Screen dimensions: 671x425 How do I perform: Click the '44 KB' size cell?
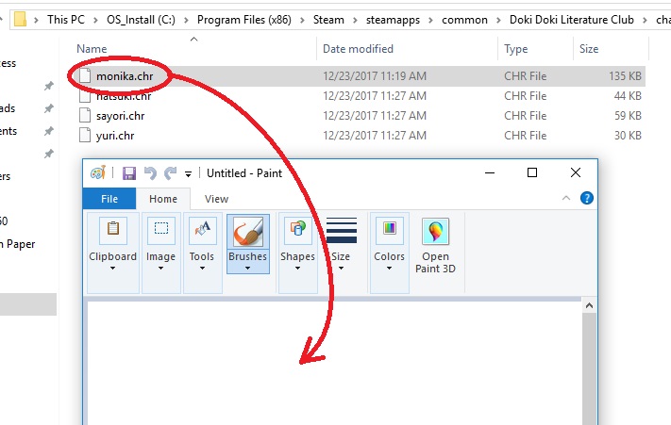628,96
